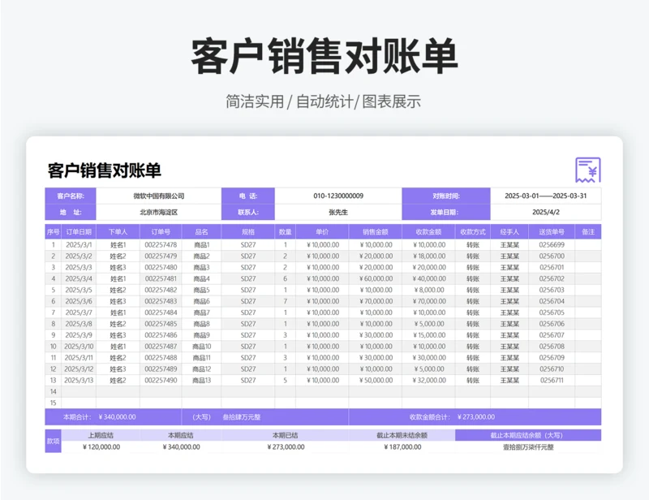Select the 联系人 label cell

click(248, 212)
